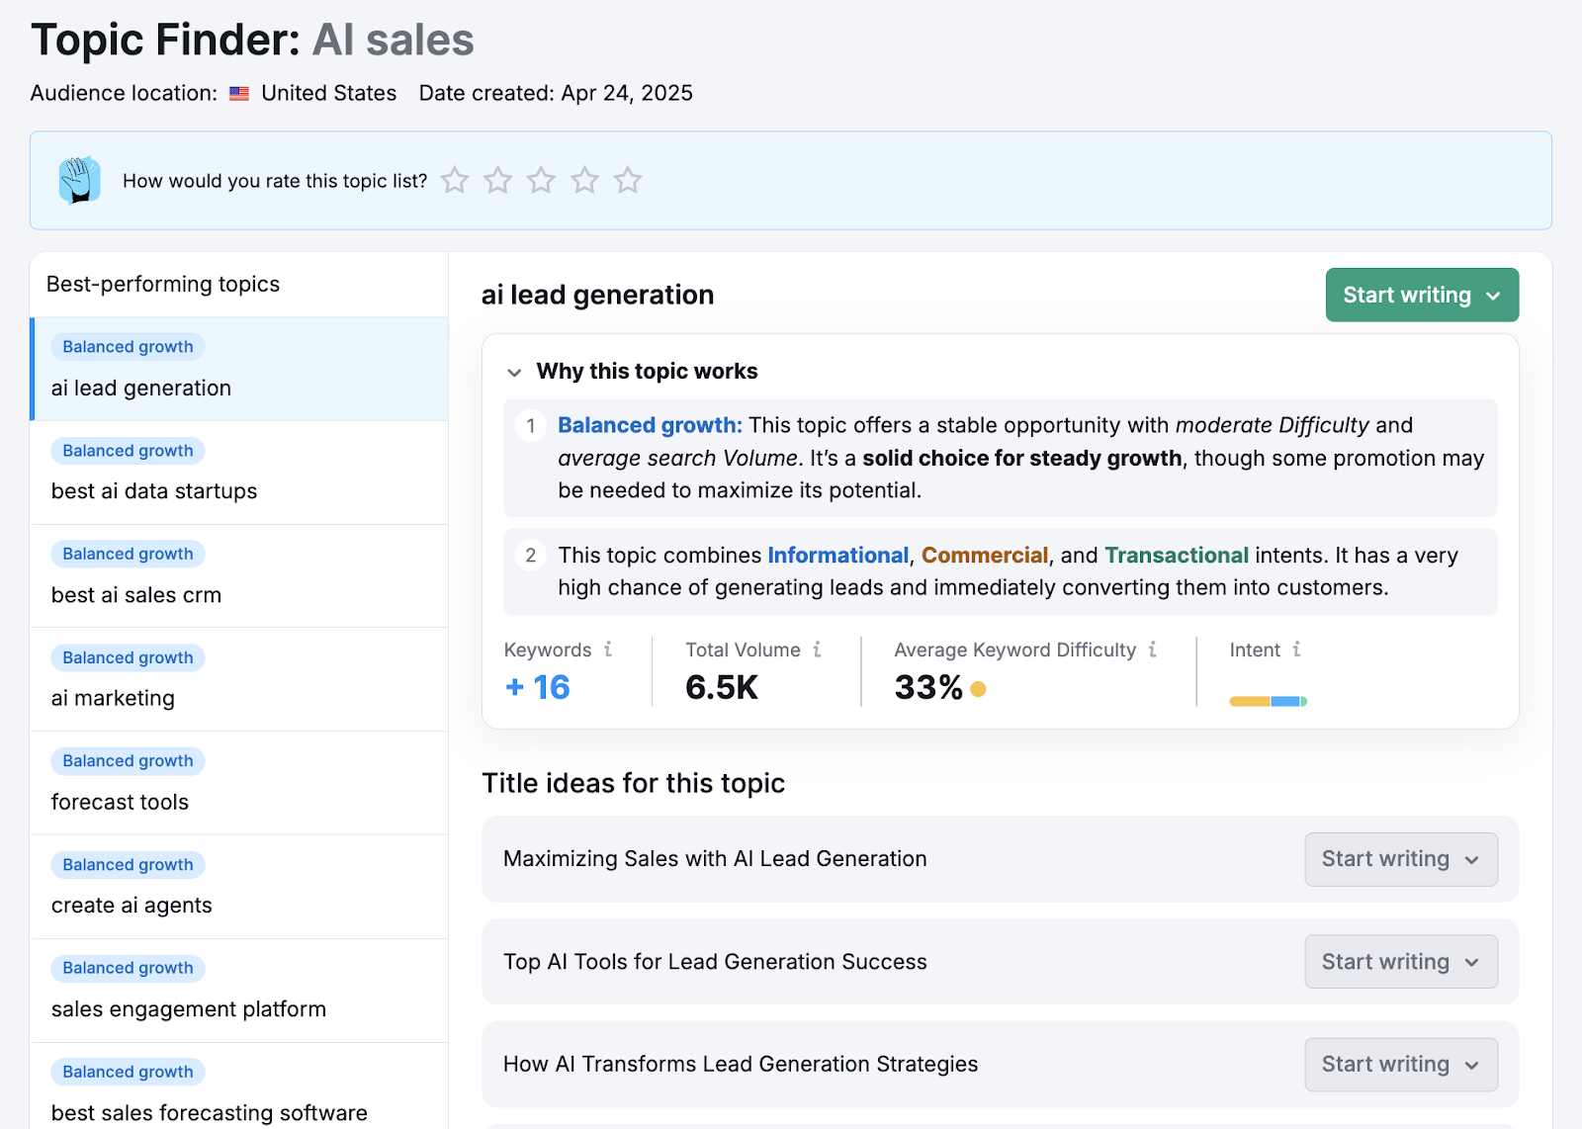The height and width of the screenshot is (1129, 1582).
Task: Open the top Start writing dropdown arrow
Action: point(1493,295)
